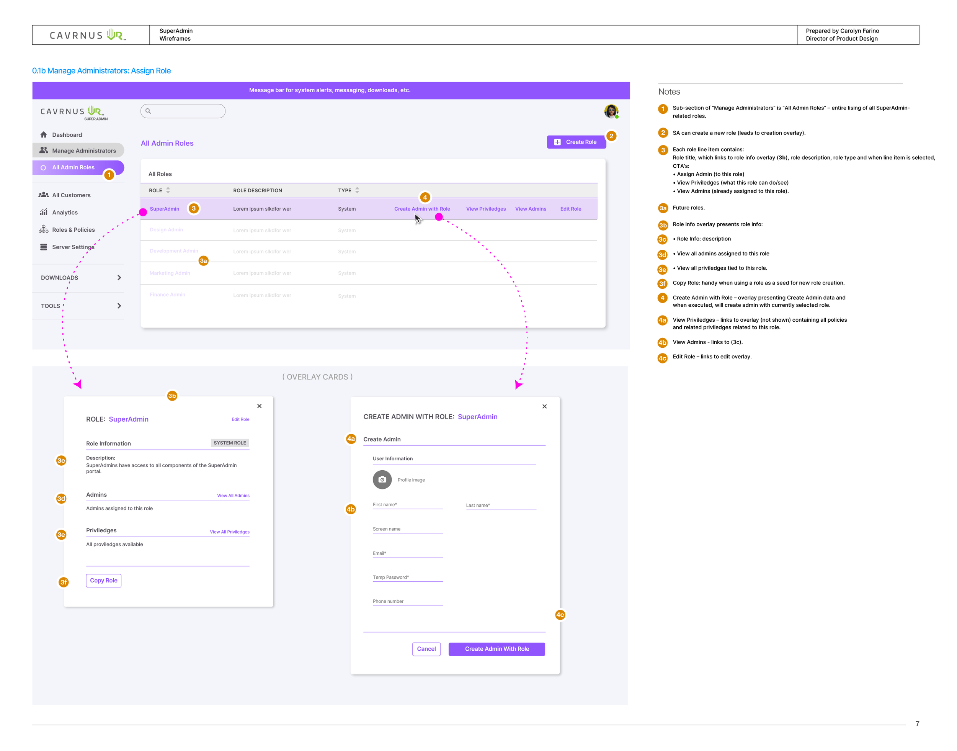Expand the DOWNLOADS section chevron
The image size is (957, 751).
[119, 277]
